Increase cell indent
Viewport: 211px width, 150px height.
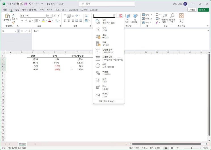tap(81, 21)
